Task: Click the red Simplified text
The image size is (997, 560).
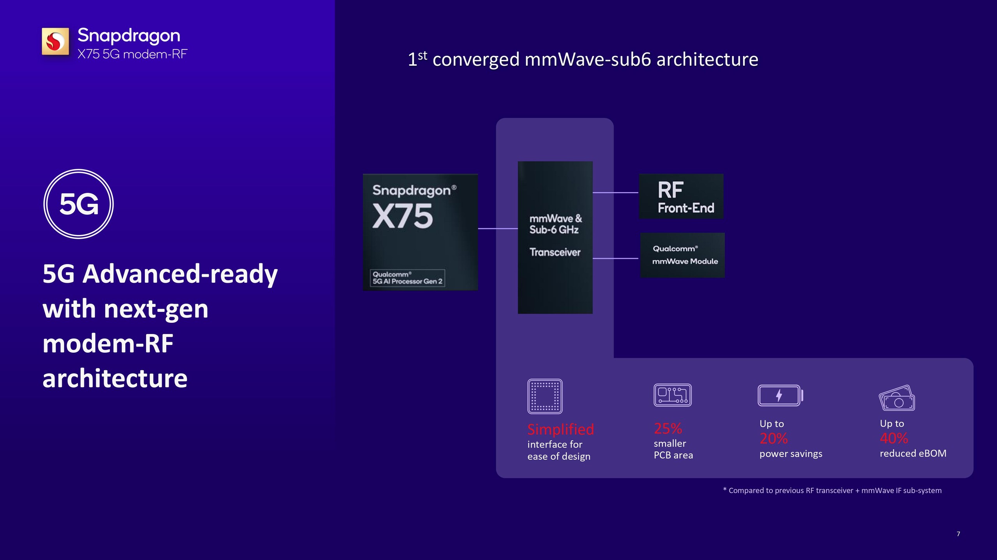Action: [561, 429]
